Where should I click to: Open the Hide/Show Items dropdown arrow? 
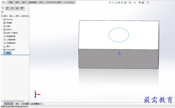137,3
